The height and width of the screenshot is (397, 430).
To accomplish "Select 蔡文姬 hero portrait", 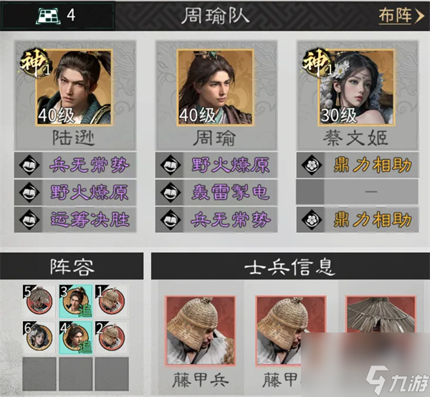I will 356,87.
